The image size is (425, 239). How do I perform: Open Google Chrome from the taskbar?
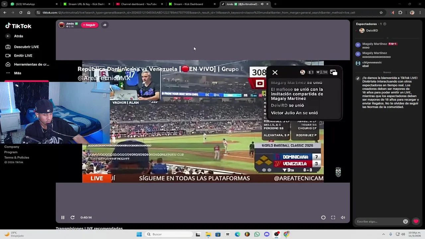tap(286, 234)
